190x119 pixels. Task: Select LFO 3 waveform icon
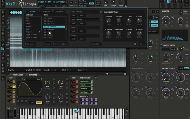[10, 91]
